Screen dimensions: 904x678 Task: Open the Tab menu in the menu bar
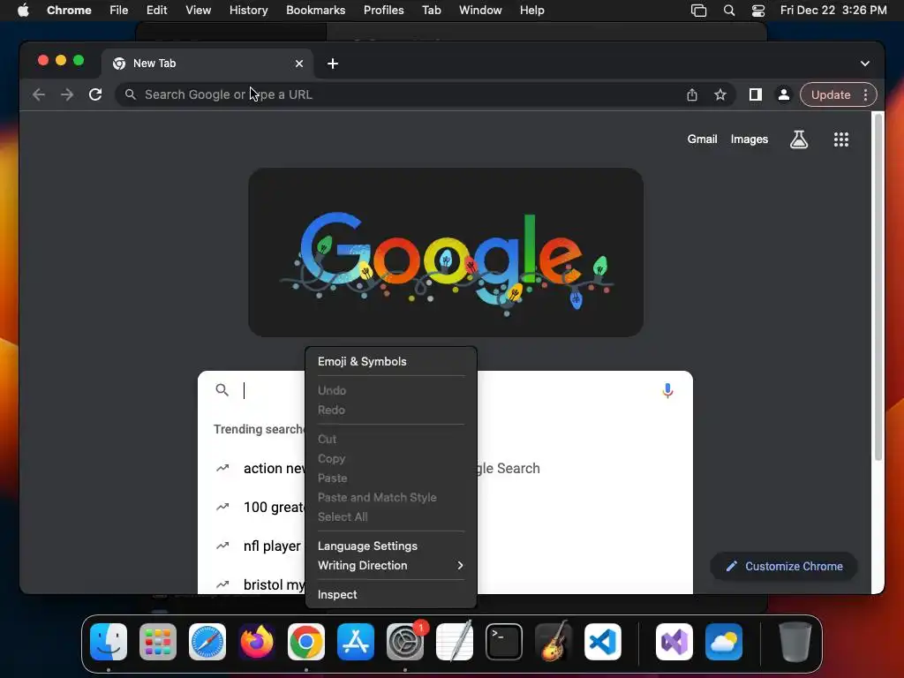point(431,11)
